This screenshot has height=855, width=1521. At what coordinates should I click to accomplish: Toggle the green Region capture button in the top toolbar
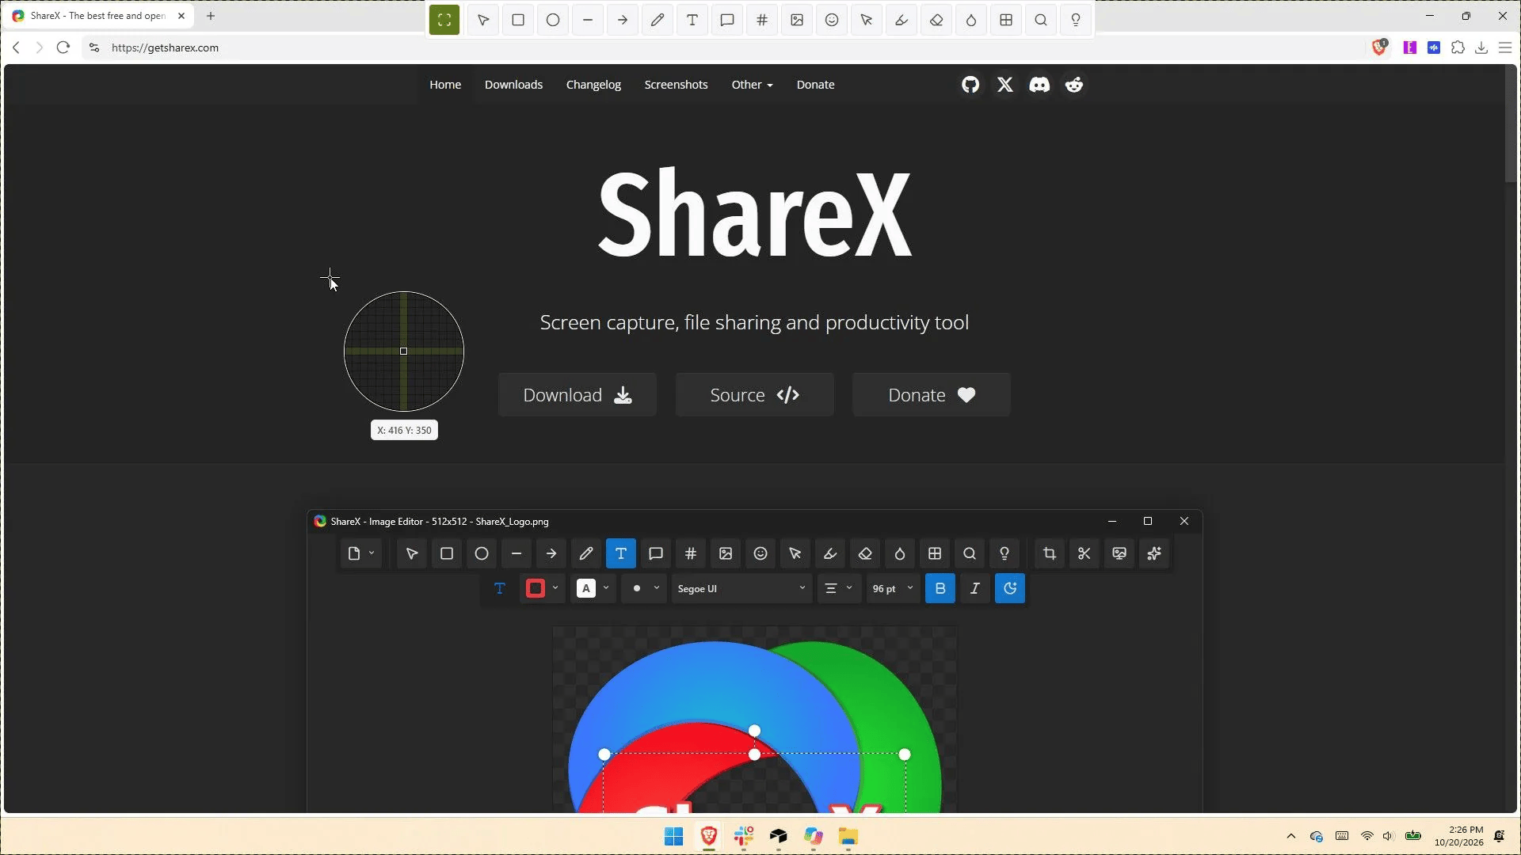pos(444,21)
